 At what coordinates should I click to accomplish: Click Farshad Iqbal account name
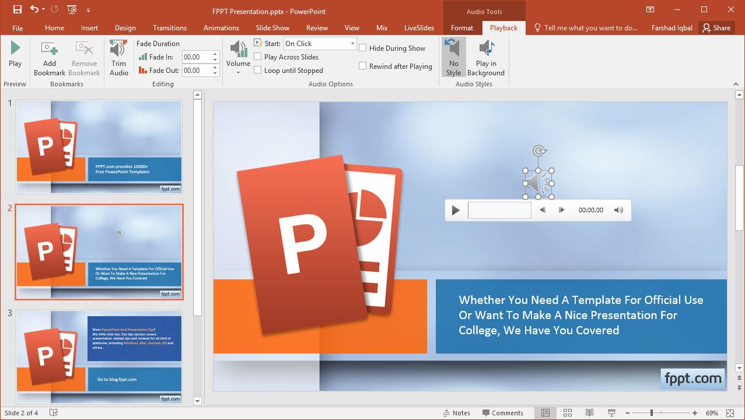(x=671, y=28)
